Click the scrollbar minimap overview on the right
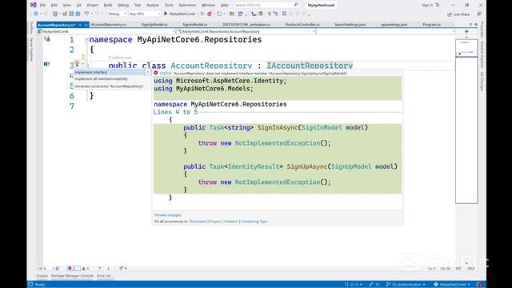512x288 pixels. coord(466,121)
